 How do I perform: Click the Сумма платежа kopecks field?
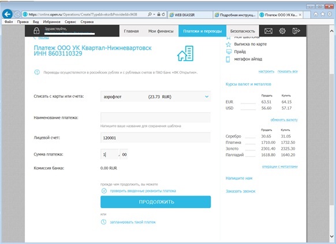pos(124,154)
